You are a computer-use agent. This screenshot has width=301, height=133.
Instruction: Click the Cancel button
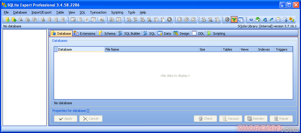click(91, 119)
